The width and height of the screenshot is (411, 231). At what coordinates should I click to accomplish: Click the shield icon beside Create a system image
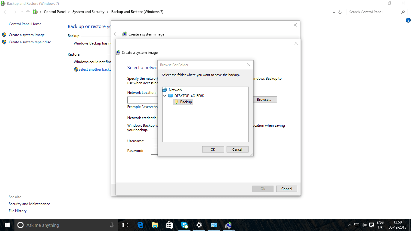tap(4, 35)
